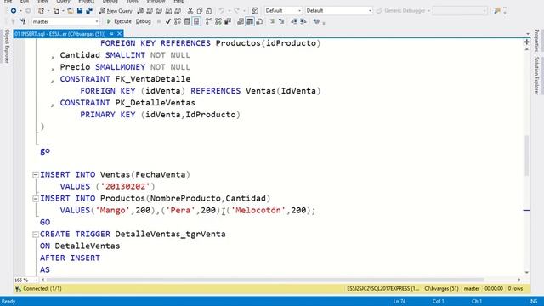Viewport: 544px width, 306px height.
Task: Click the 'Col 1' status bar entry
Action: (x=439, y=301)
